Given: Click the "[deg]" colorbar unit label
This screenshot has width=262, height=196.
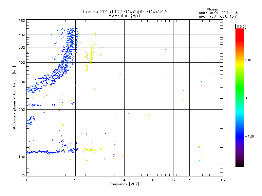Looking at the screenshot, I should coord(240,26).
